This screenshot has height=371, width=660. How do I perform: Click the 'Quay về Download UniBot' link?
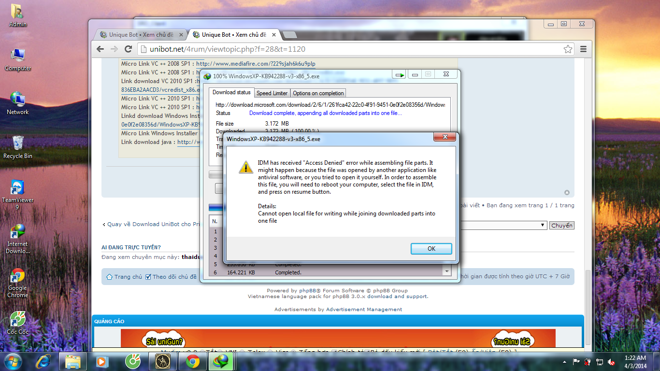[x=153, y=224]
